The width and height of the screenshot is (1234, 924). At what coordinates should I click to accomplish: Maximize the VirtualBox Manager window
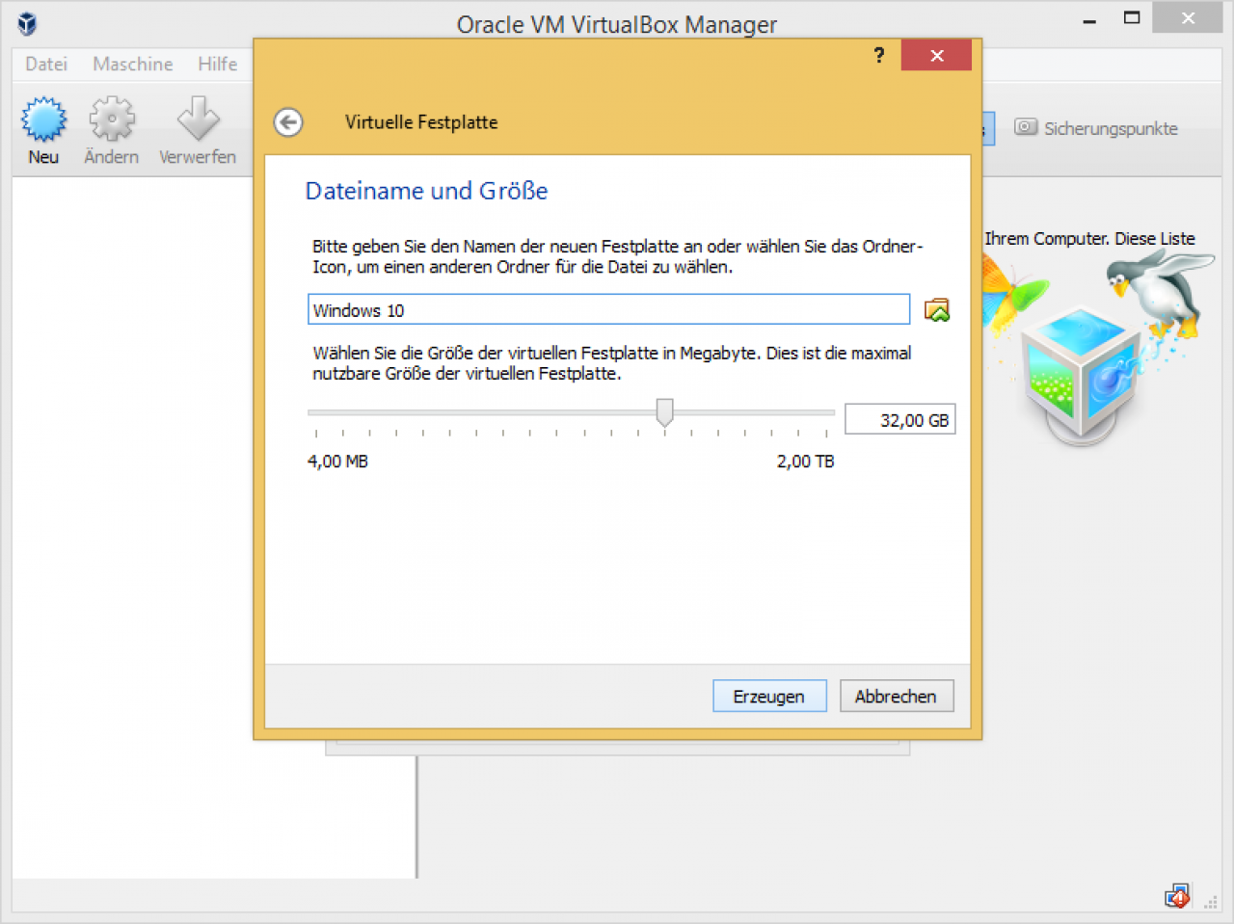pos(1132,18)
